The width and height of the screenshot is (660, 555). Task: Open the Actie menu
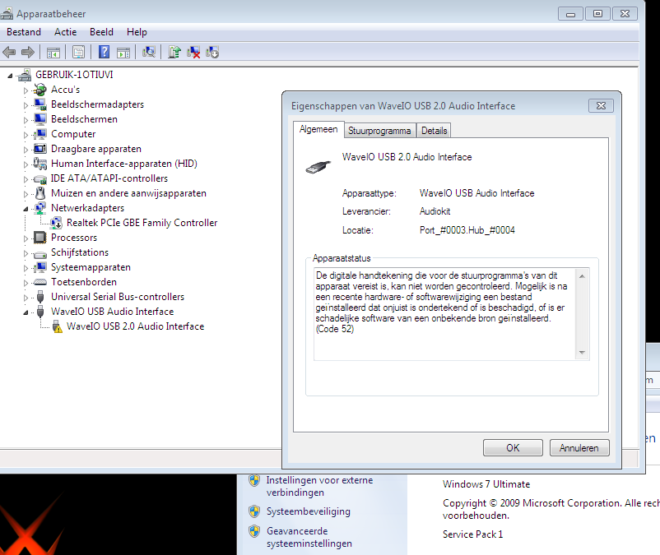click(65, 32)
